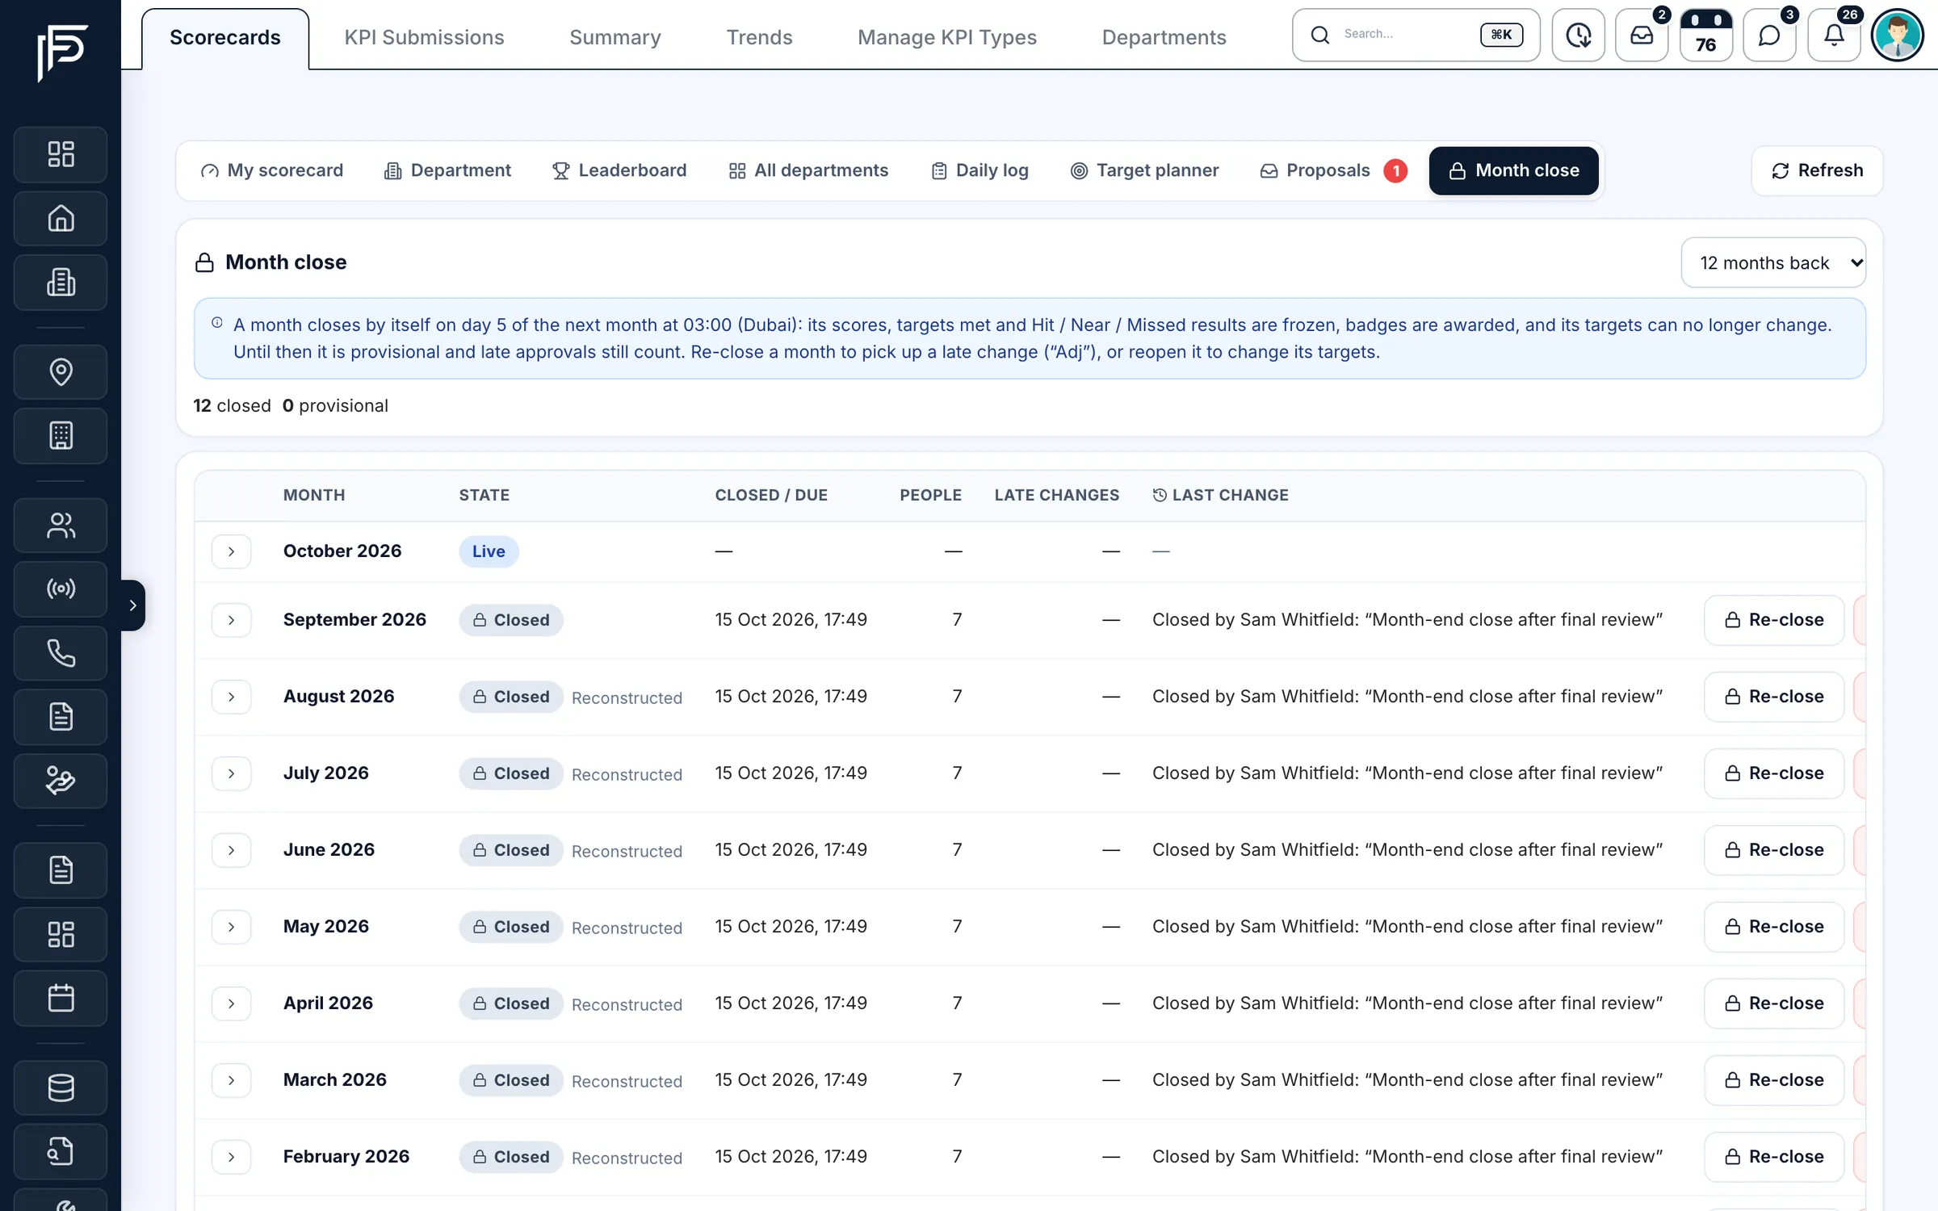The height and width of the screenshot is (1211, 1938).
Task: Switch to the KPI Submissions tab
Action: point(424,37)
